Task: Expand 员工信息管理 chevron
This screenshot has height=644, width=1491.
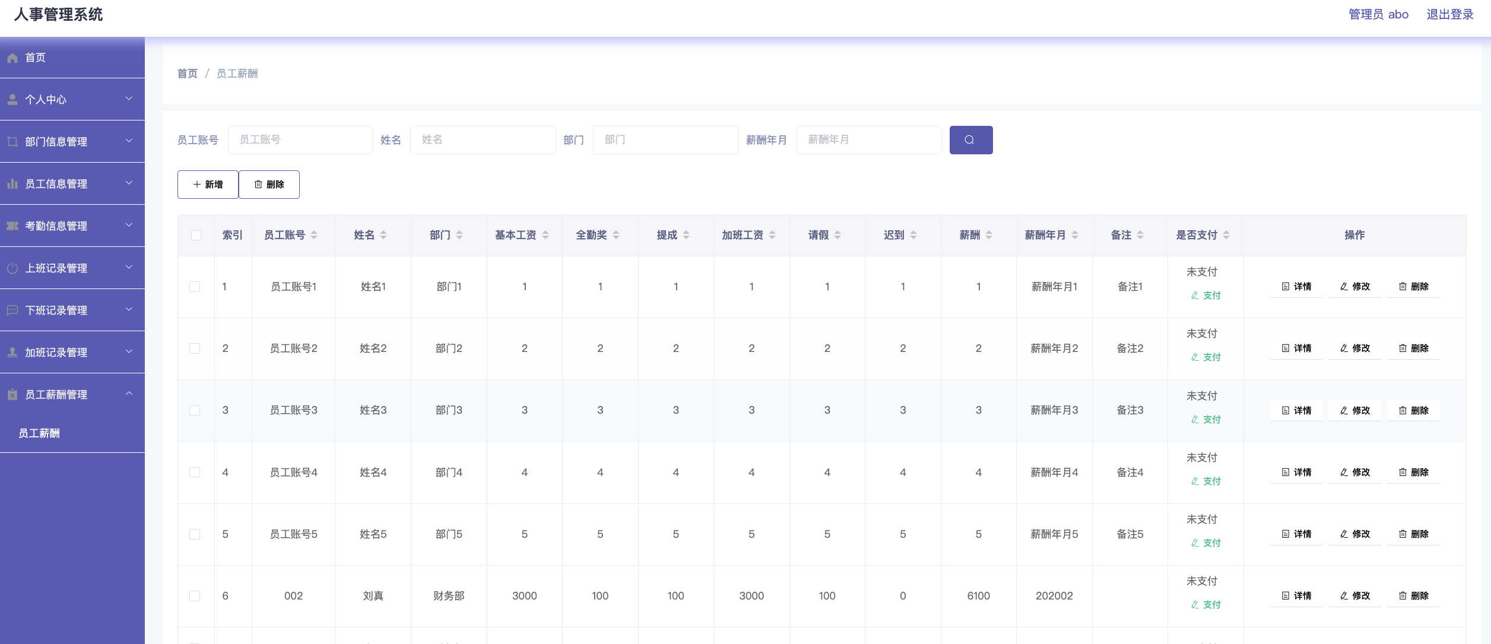Action: pyautogui.click(x=129, y=183)
